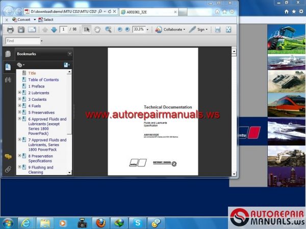
Task: Expand 4 Fuels bookmark
Action: pos(19,105)
